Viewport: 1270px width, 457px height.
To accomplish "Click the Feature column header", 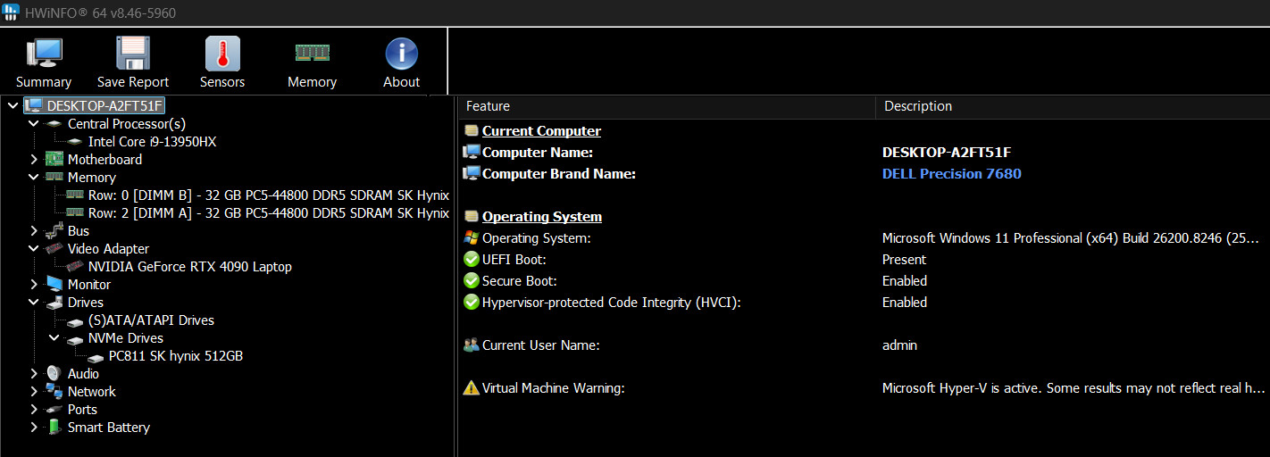I will click(x=667, y=106).
